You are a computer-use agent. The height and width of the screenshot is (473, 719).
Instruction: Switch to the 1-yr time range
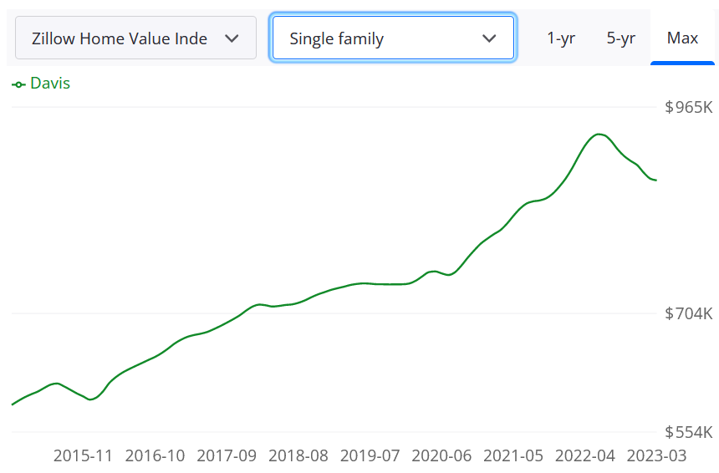point(561,38)
